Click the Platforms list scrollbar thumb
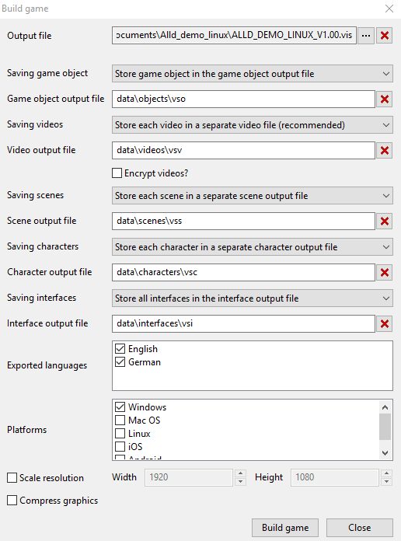Screen dimensions: 401x541 (385, 427)
